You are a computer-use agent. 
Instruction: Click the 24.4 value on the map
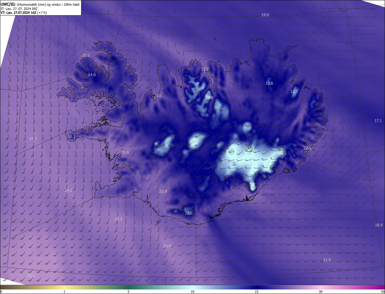pos(167,246)
